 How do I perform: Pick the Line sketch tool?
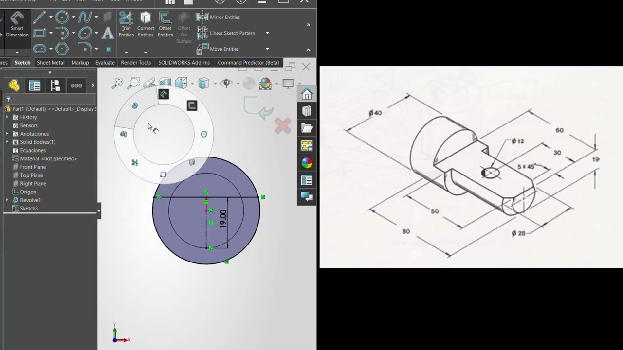point(39,17)
